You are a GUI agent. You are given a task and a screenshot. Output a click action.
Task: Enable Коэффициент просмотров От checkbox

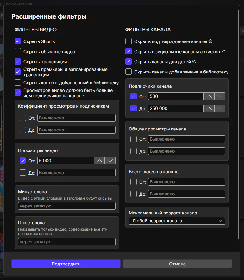point(23,118)
